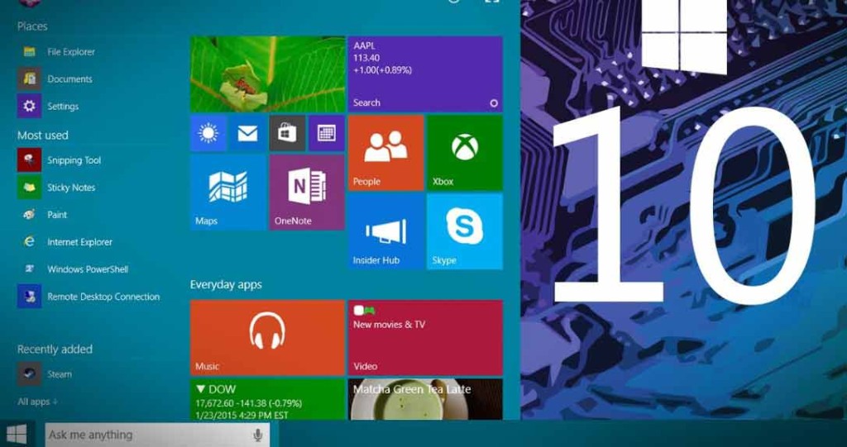
Task: Open the Music headphones tile
Action: [267, 338]
